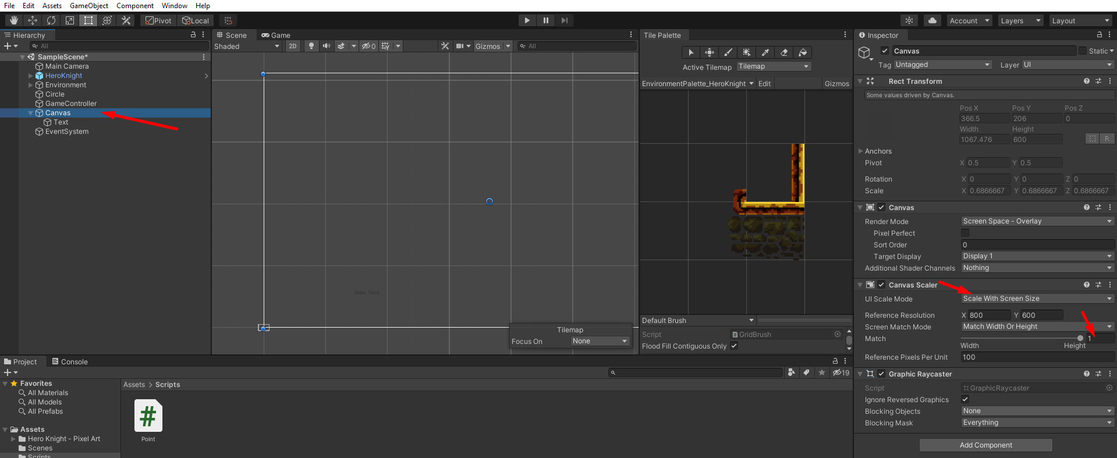Select the Rect tool in the toolbar
This screenshot has height=458, width=1117.
tap(88, 20)
